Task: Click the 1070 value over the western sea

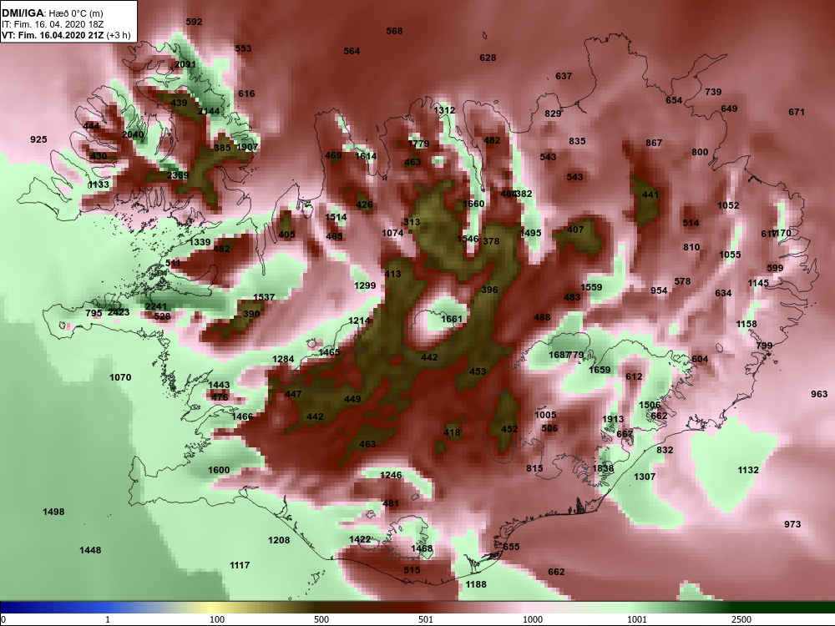Action: click(120, 377)
